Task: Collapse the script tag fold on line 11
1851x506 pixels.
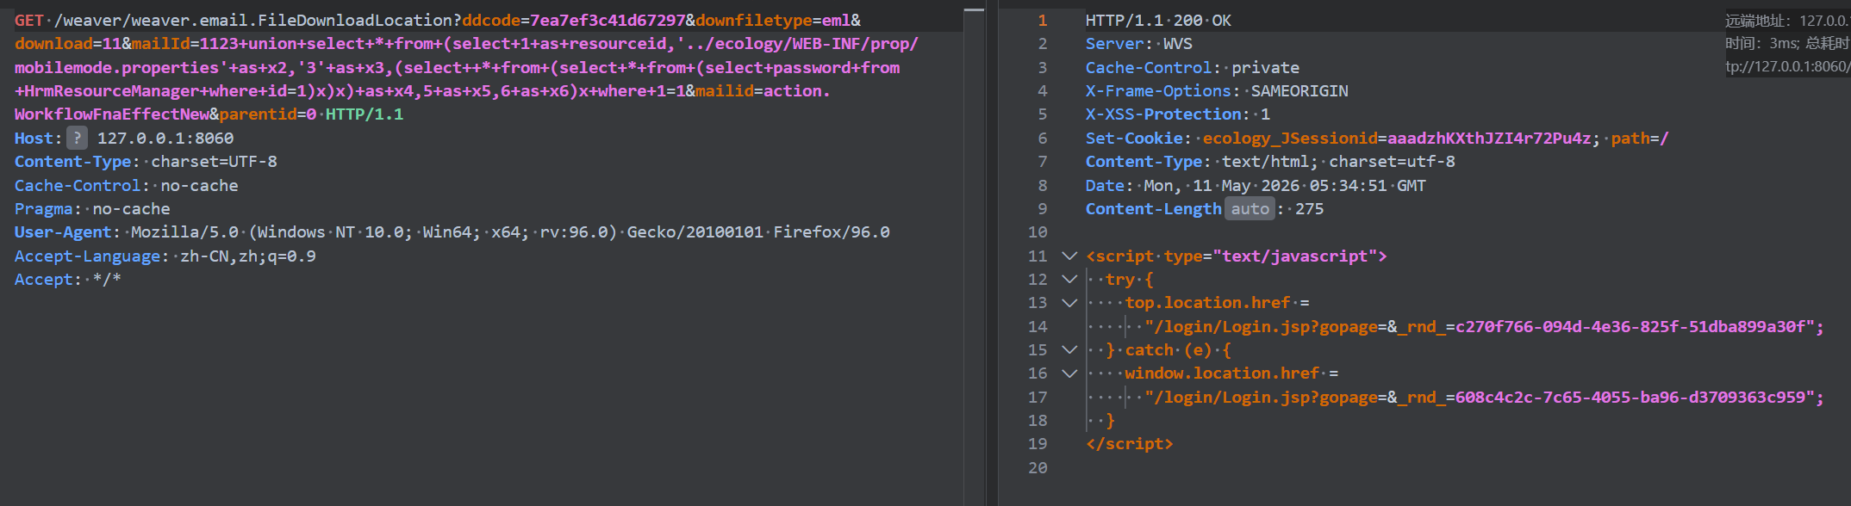Action: (x=1069, y=256)
